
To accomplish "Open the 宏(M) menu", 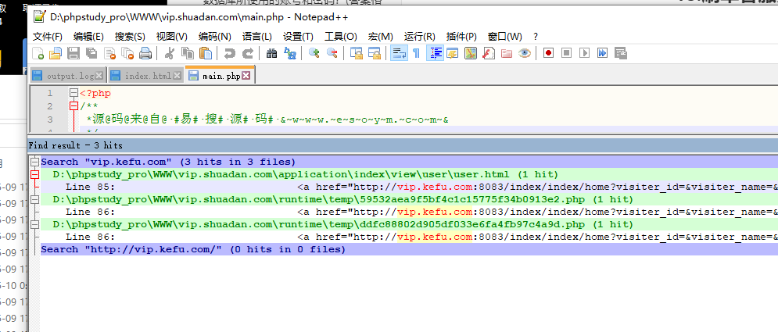I will click(381, 37).
